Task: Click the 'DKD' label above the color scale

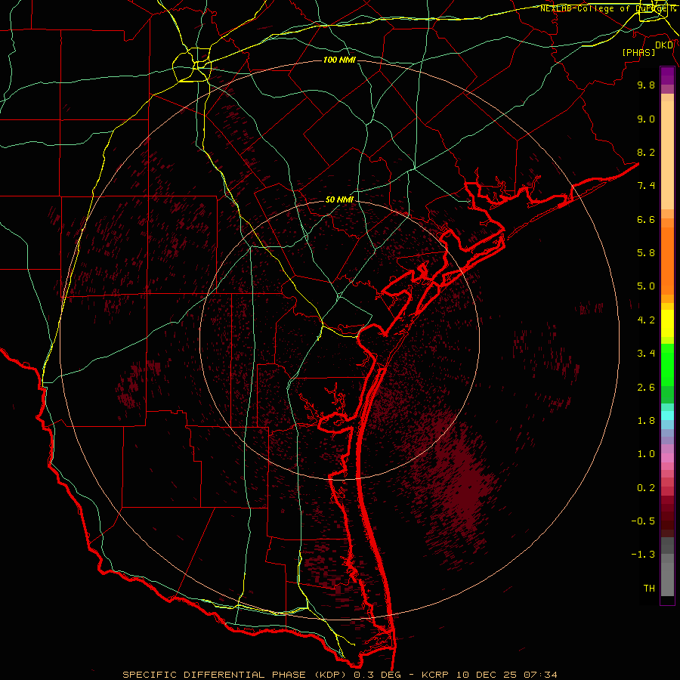Action: [x=664, y=45]
